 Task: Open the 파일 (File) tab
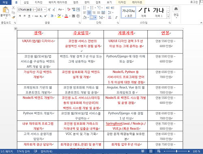pyautogui.click(x=5, y=2)
